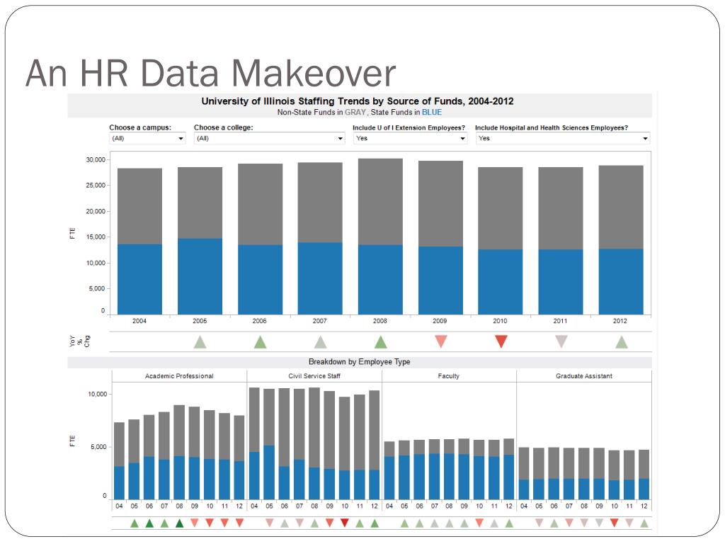Click the word 'BLUE' in the subtitle
The height and width of the screenshot is (544, 725).
[x=432, y=113]
